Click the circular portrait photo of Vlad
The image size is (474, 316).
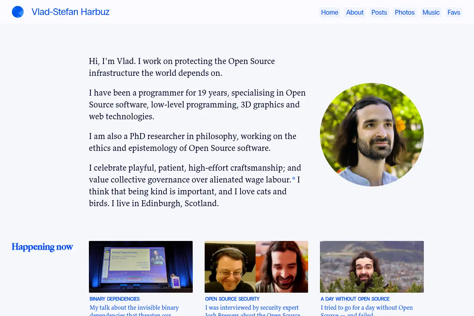[372, 135]
